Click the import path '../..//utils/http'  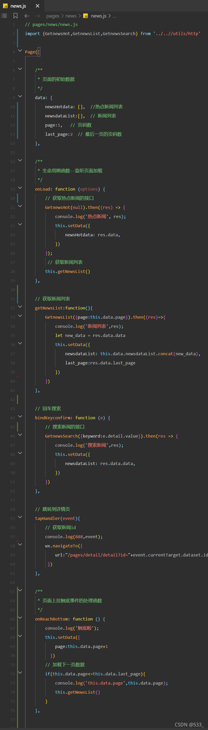coord(177,34)
